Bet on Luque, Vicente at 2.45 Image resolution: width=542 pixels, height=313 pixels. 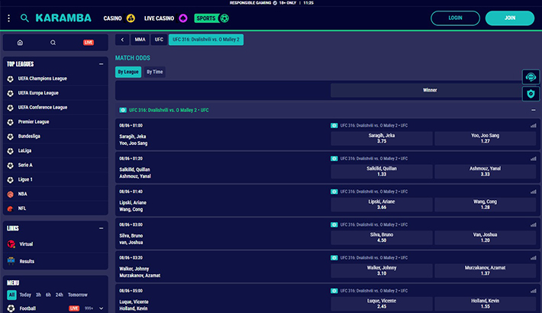[x=382, y=304]
